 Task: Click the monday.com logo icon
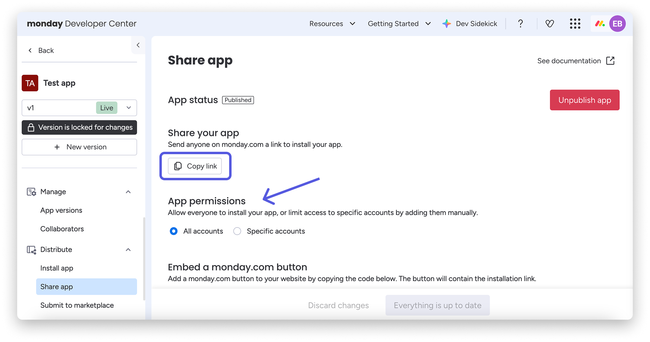point(600,23)
